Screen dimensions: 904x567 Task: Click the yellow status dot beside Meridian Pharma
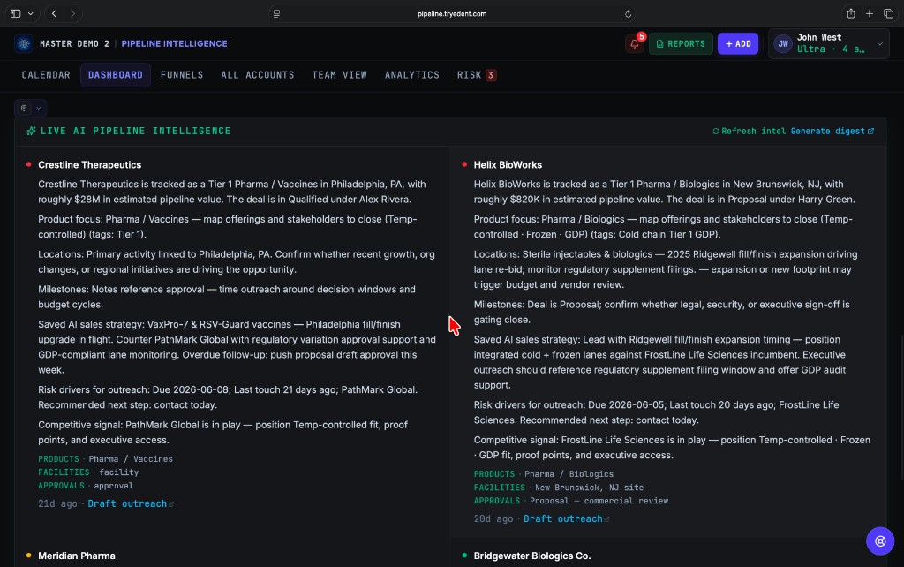tap(29, 556)
